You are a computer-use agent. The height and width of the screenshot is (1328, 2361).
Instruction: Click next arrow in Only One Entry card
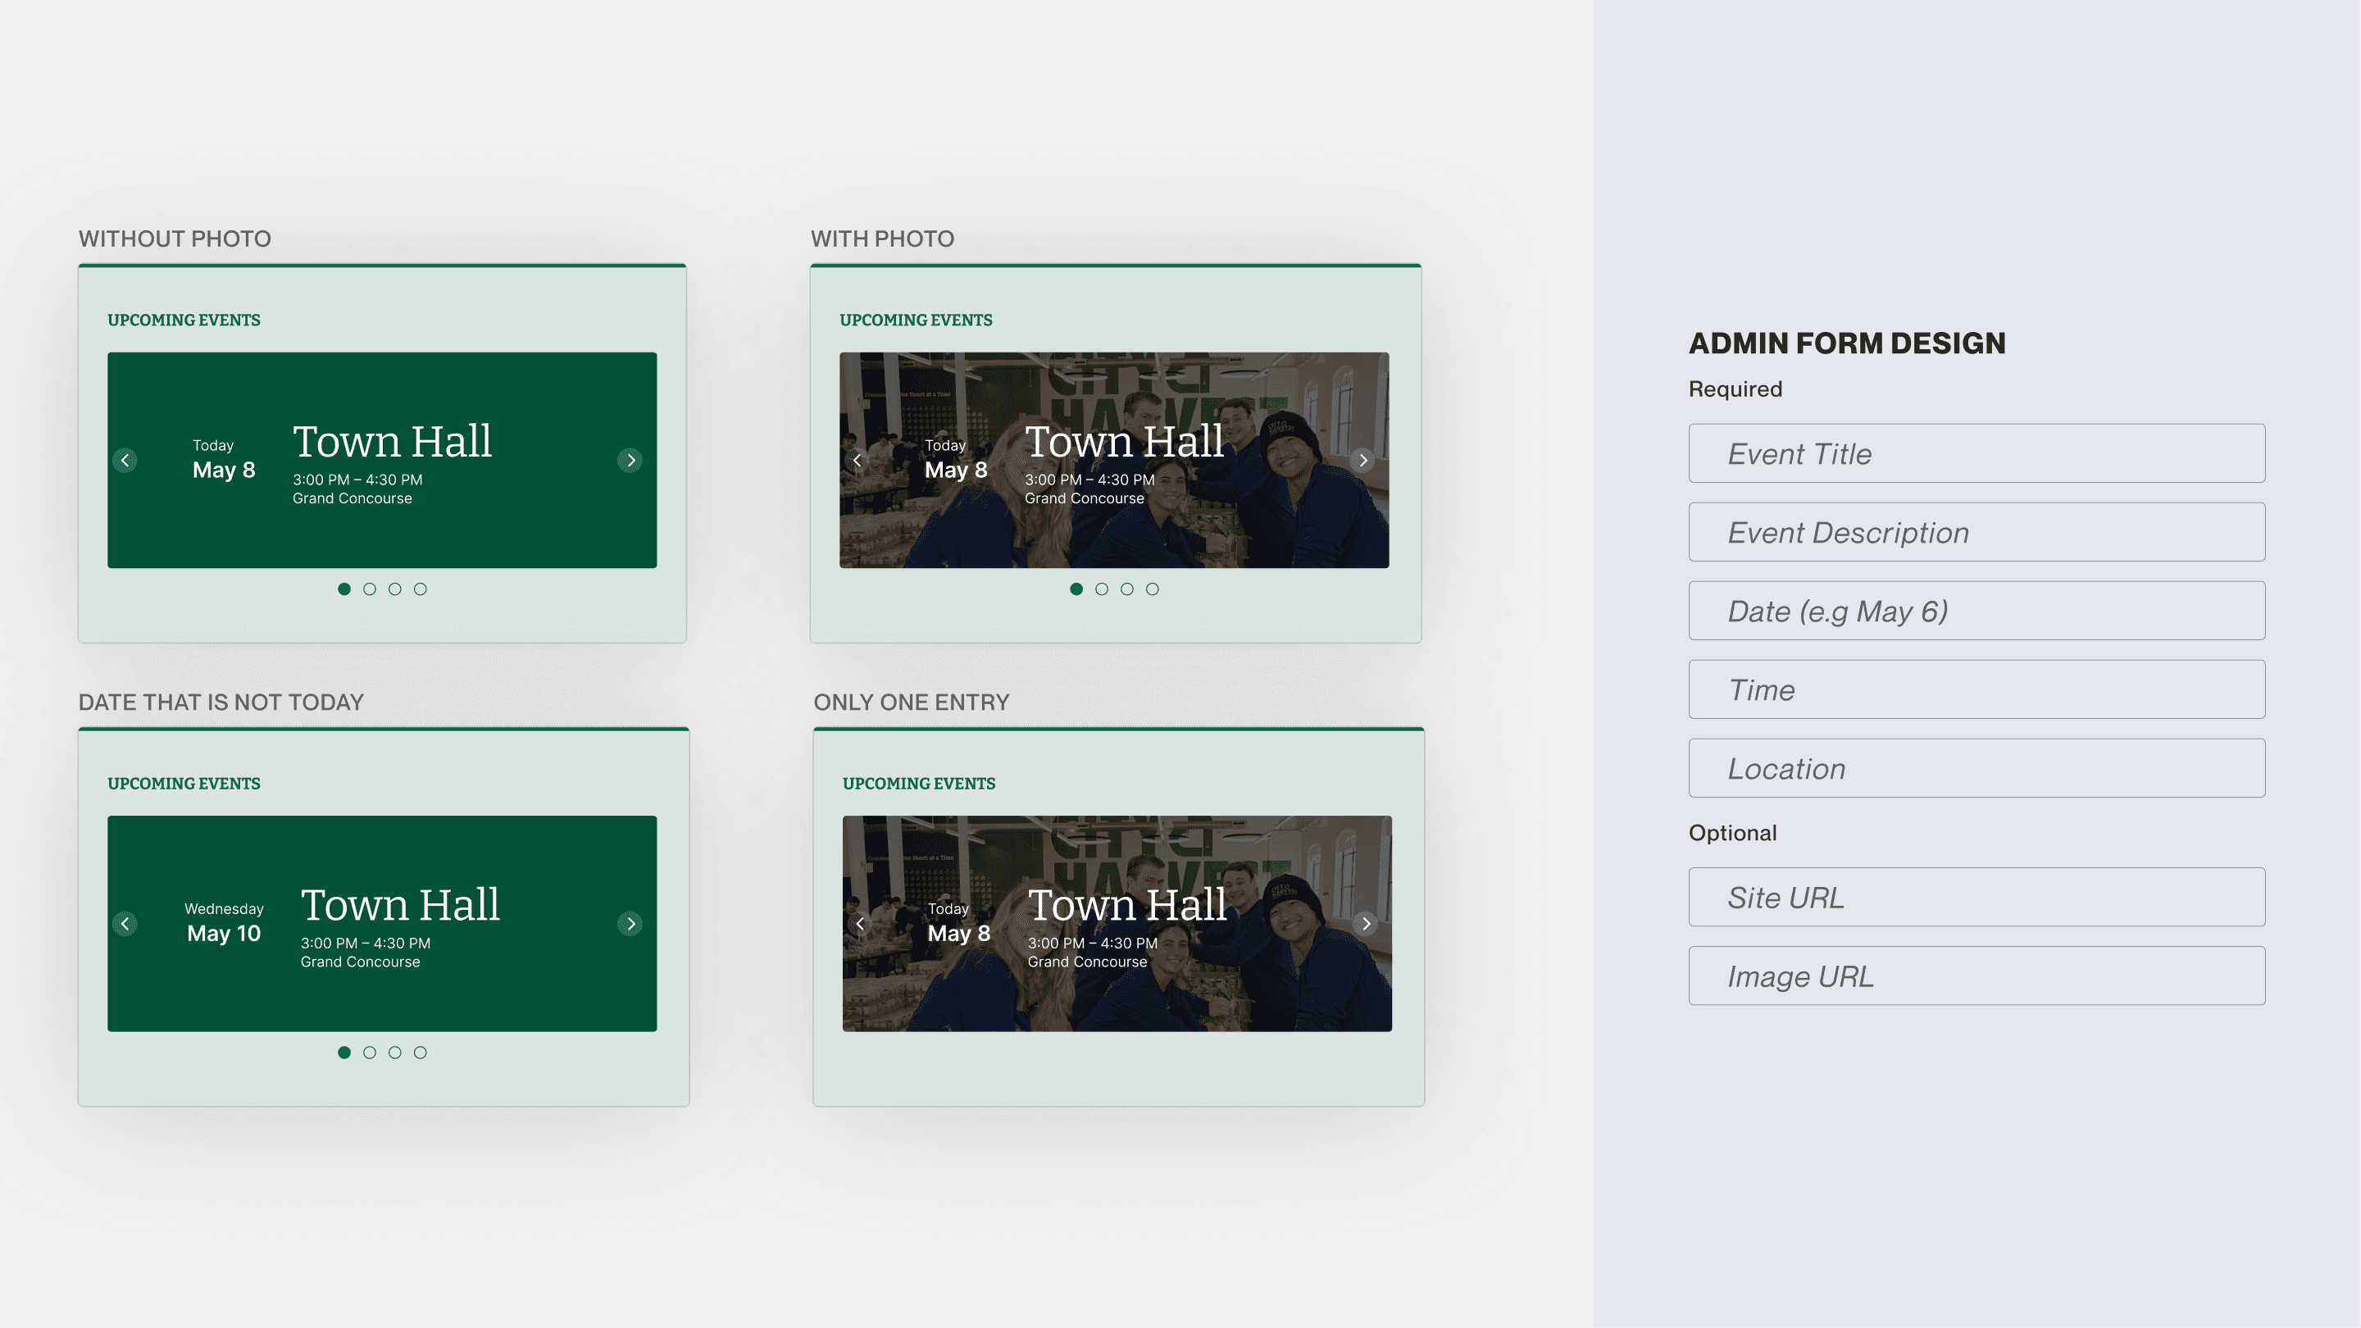(1366, 924)
